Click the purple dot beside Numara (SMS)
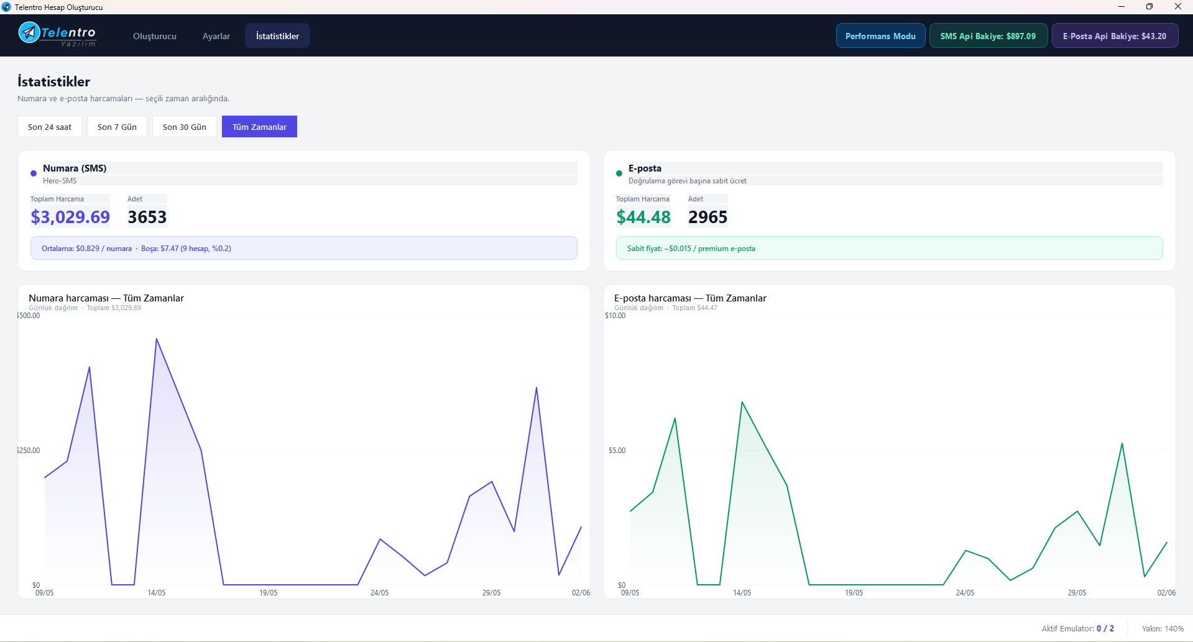This screenshot has height=642, width=1193. 34,173
